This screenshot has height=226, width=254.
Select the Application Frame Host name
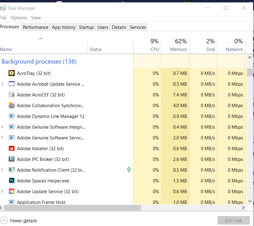point(41,202)
